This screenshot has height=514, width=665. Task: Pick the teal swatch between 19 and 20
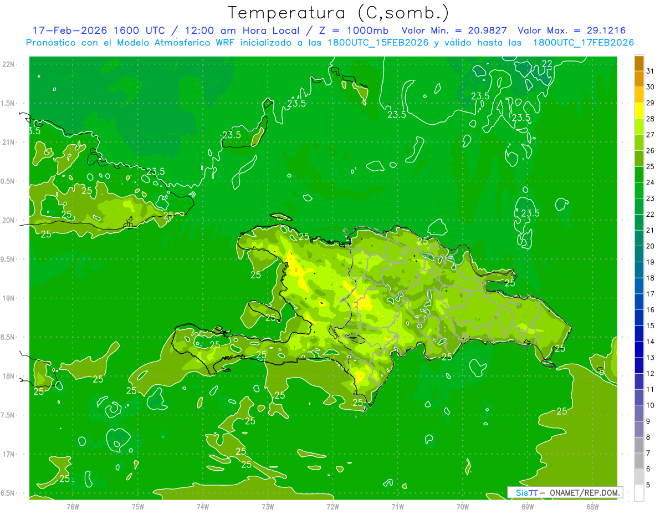click(x=639, y=255)
